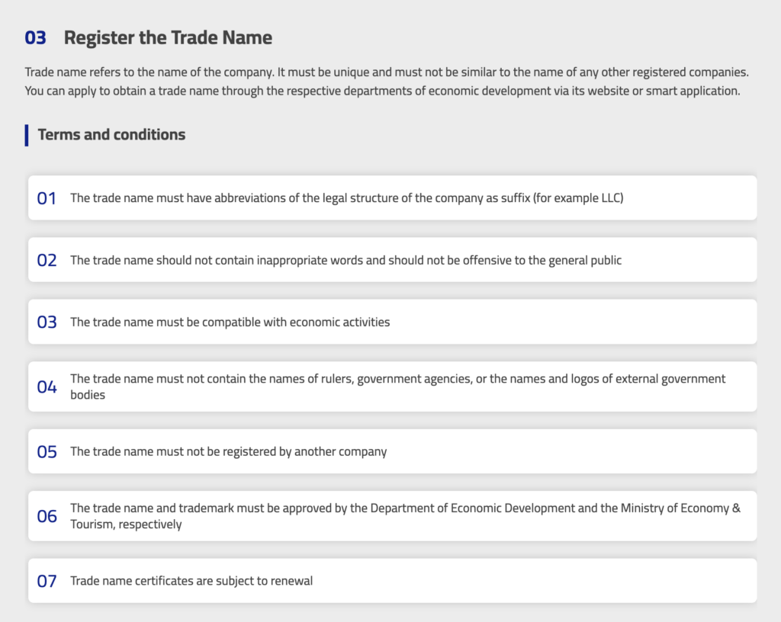Click the "03" number badge in the conditions list
This screenshot has height=622, width=781.
[47, 322]
